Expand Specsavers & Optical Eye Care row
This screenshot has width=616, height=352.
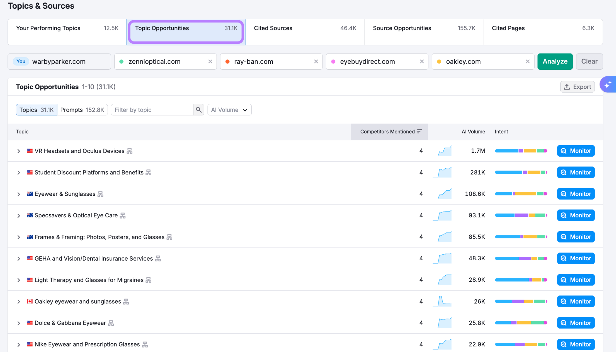click(x=19, y=216)
